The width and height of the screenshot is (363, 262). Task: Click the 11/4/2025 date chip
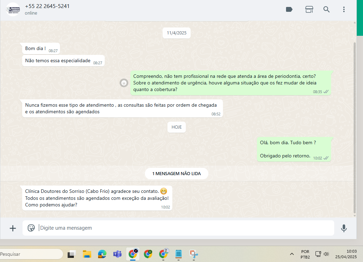(x=176, y=33)
